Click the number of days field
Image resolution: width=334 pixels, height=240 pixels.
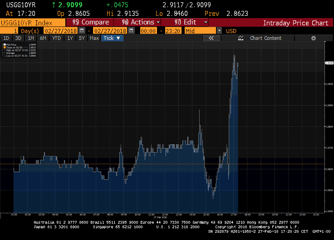click(x=9, y=31)
